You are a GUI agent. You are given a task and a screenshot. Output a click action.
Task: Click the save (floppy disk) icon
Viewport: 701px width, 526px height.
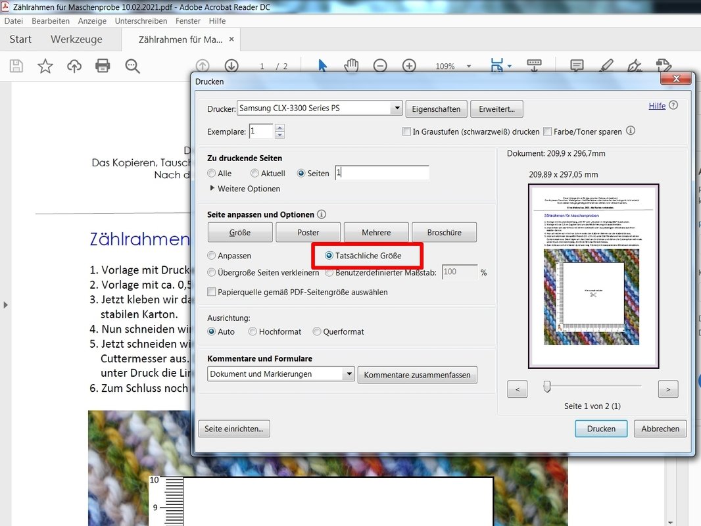coord(16,66)
